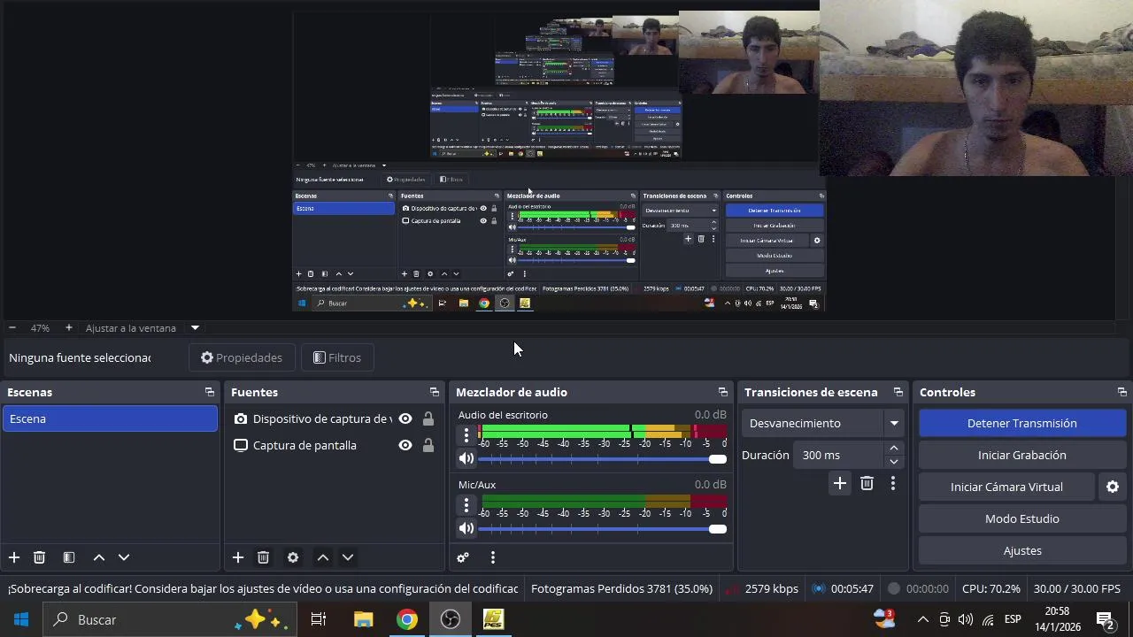Adjust Mic/Aux volume slider
Viewport: 1133px width, 637px height.
coord(602,528)
